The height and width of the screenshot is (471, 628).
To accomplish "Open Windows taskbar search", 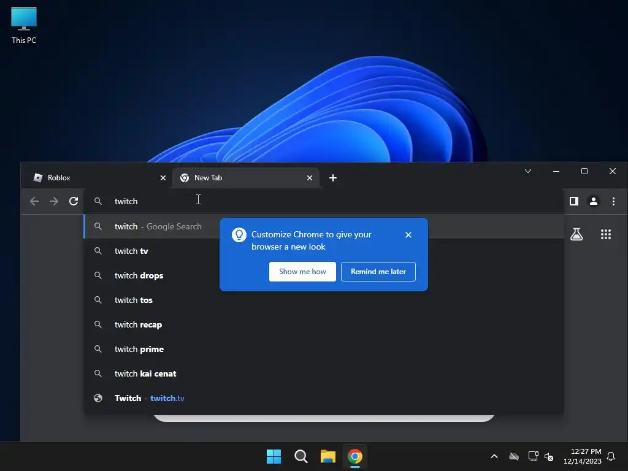I will (301, 456).
